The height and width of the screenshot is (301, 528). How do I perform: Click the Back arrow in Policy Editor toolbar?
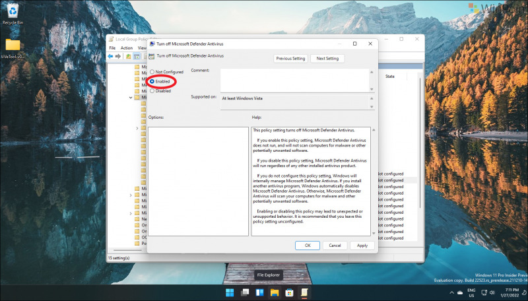[x=110, y=56]
